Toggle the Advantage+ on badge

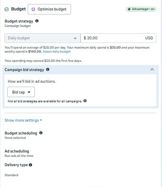[141, 9]
